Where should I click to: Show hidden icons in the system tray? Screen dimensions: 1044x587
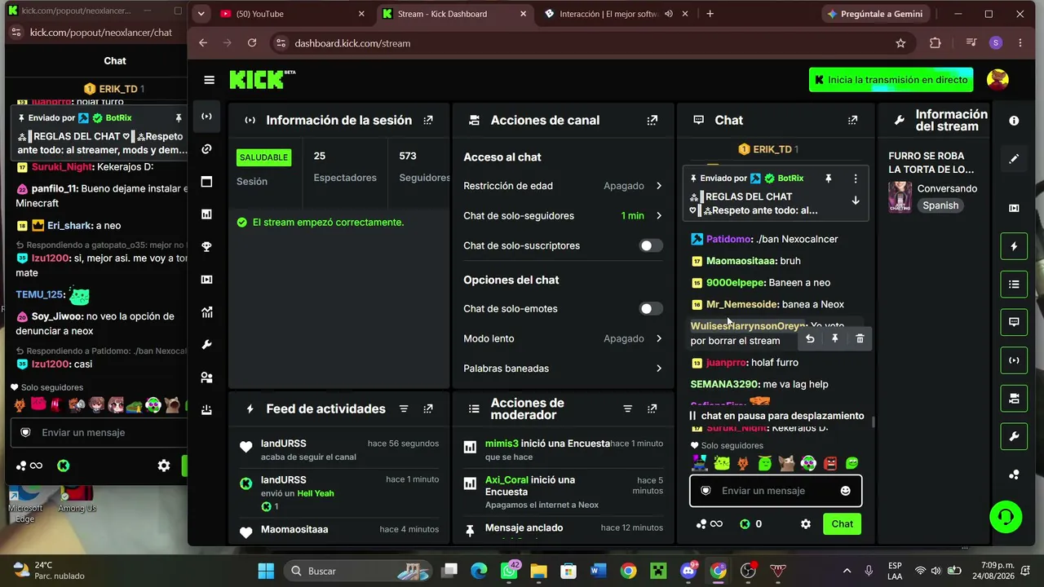coord(847,571)
